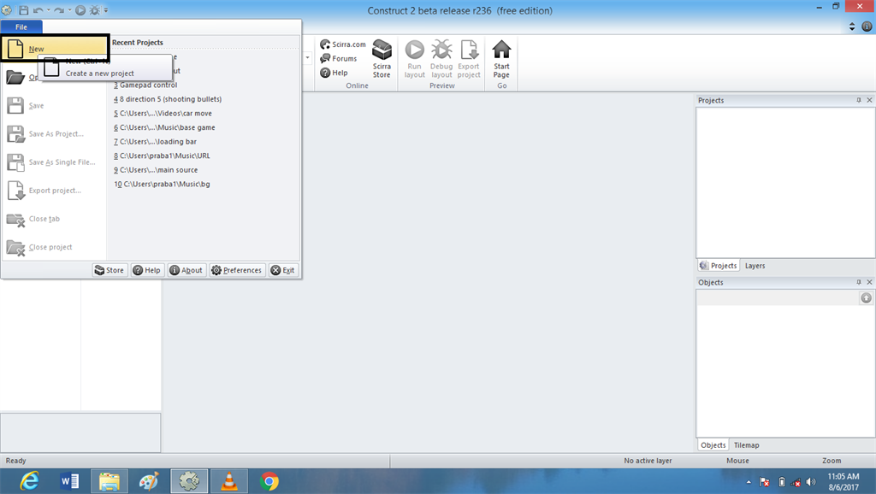
Task: Expand the Undo history dropdown arrow
Action: tap(49, 9)
